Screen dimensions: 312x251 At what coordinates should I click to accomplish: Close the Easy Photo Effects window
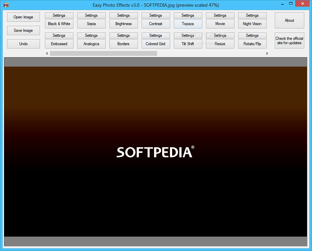point(303,4)
